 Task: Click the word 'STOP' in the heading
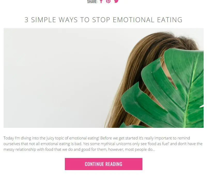pos(101,20)
